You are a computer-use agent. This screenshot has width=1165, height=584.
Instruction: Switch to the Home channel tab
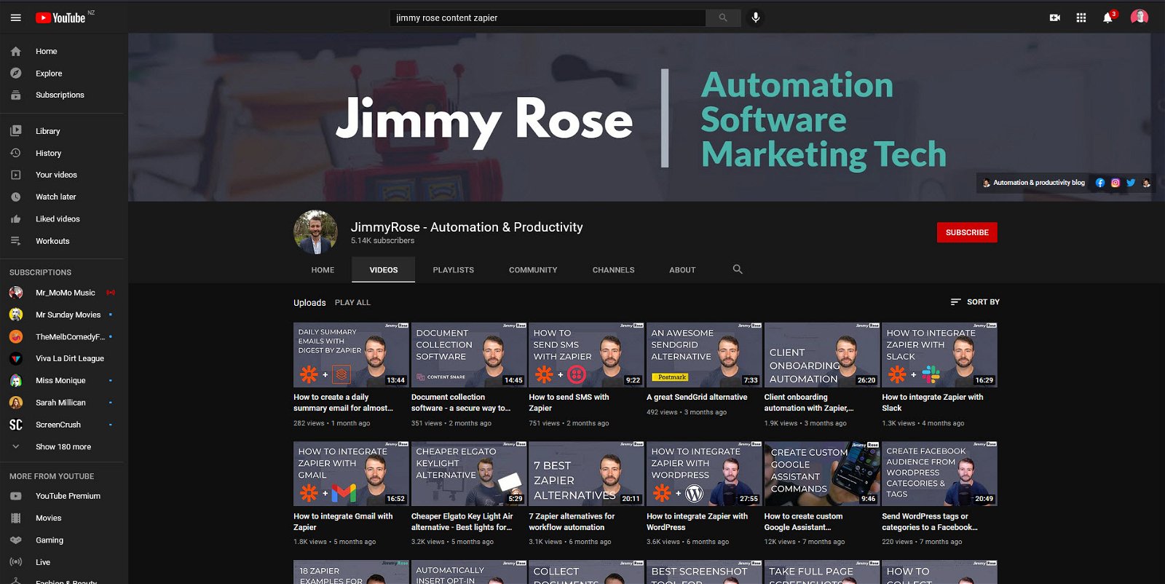323,269
